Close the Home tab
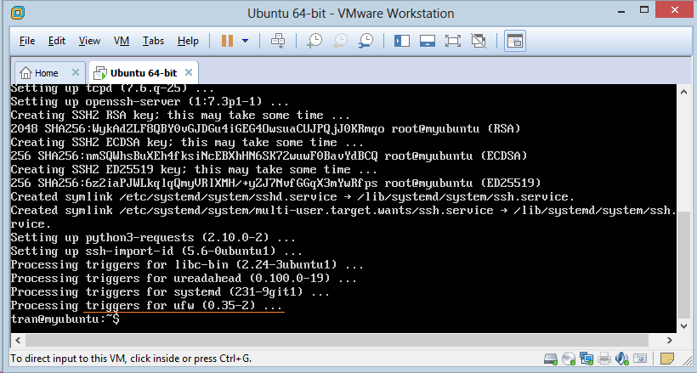The image size is (697, 373). tap(75, 72)
